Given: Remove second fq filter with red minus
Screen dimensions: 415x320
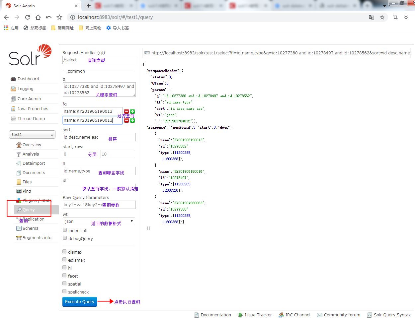Looking at the screenshot, I should 126,120.
